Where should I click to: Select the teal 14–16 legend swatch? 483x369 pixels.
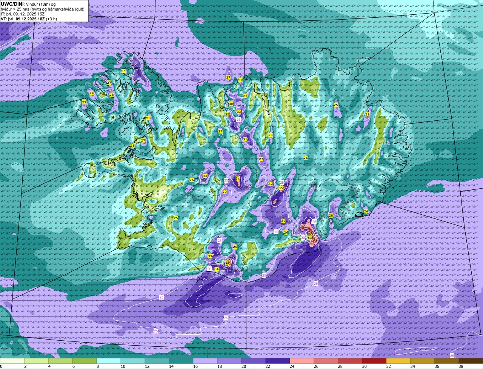[x=181, y=361]
